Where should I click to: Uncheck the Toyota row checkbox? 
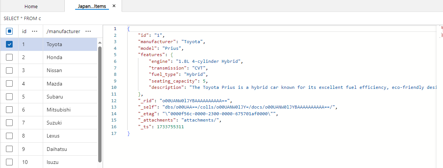pos(9,44)
